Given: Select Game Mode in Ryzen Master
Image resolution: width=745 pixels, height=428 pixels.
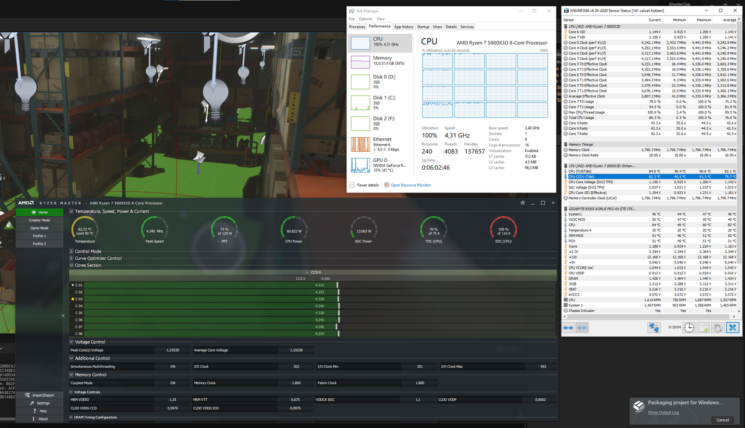Looking at the screenshot, I should (x=40, y=228).
